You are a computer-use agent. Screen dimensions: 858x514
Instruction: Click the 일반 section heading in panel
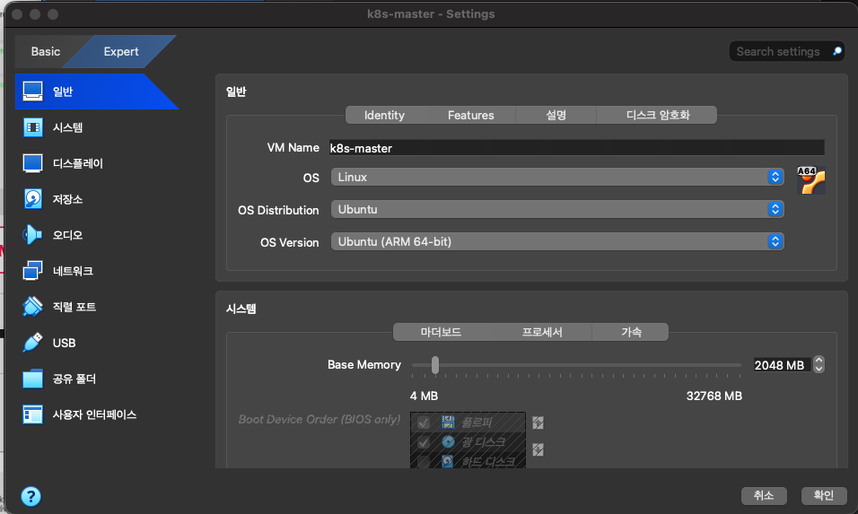coord(236,91)
